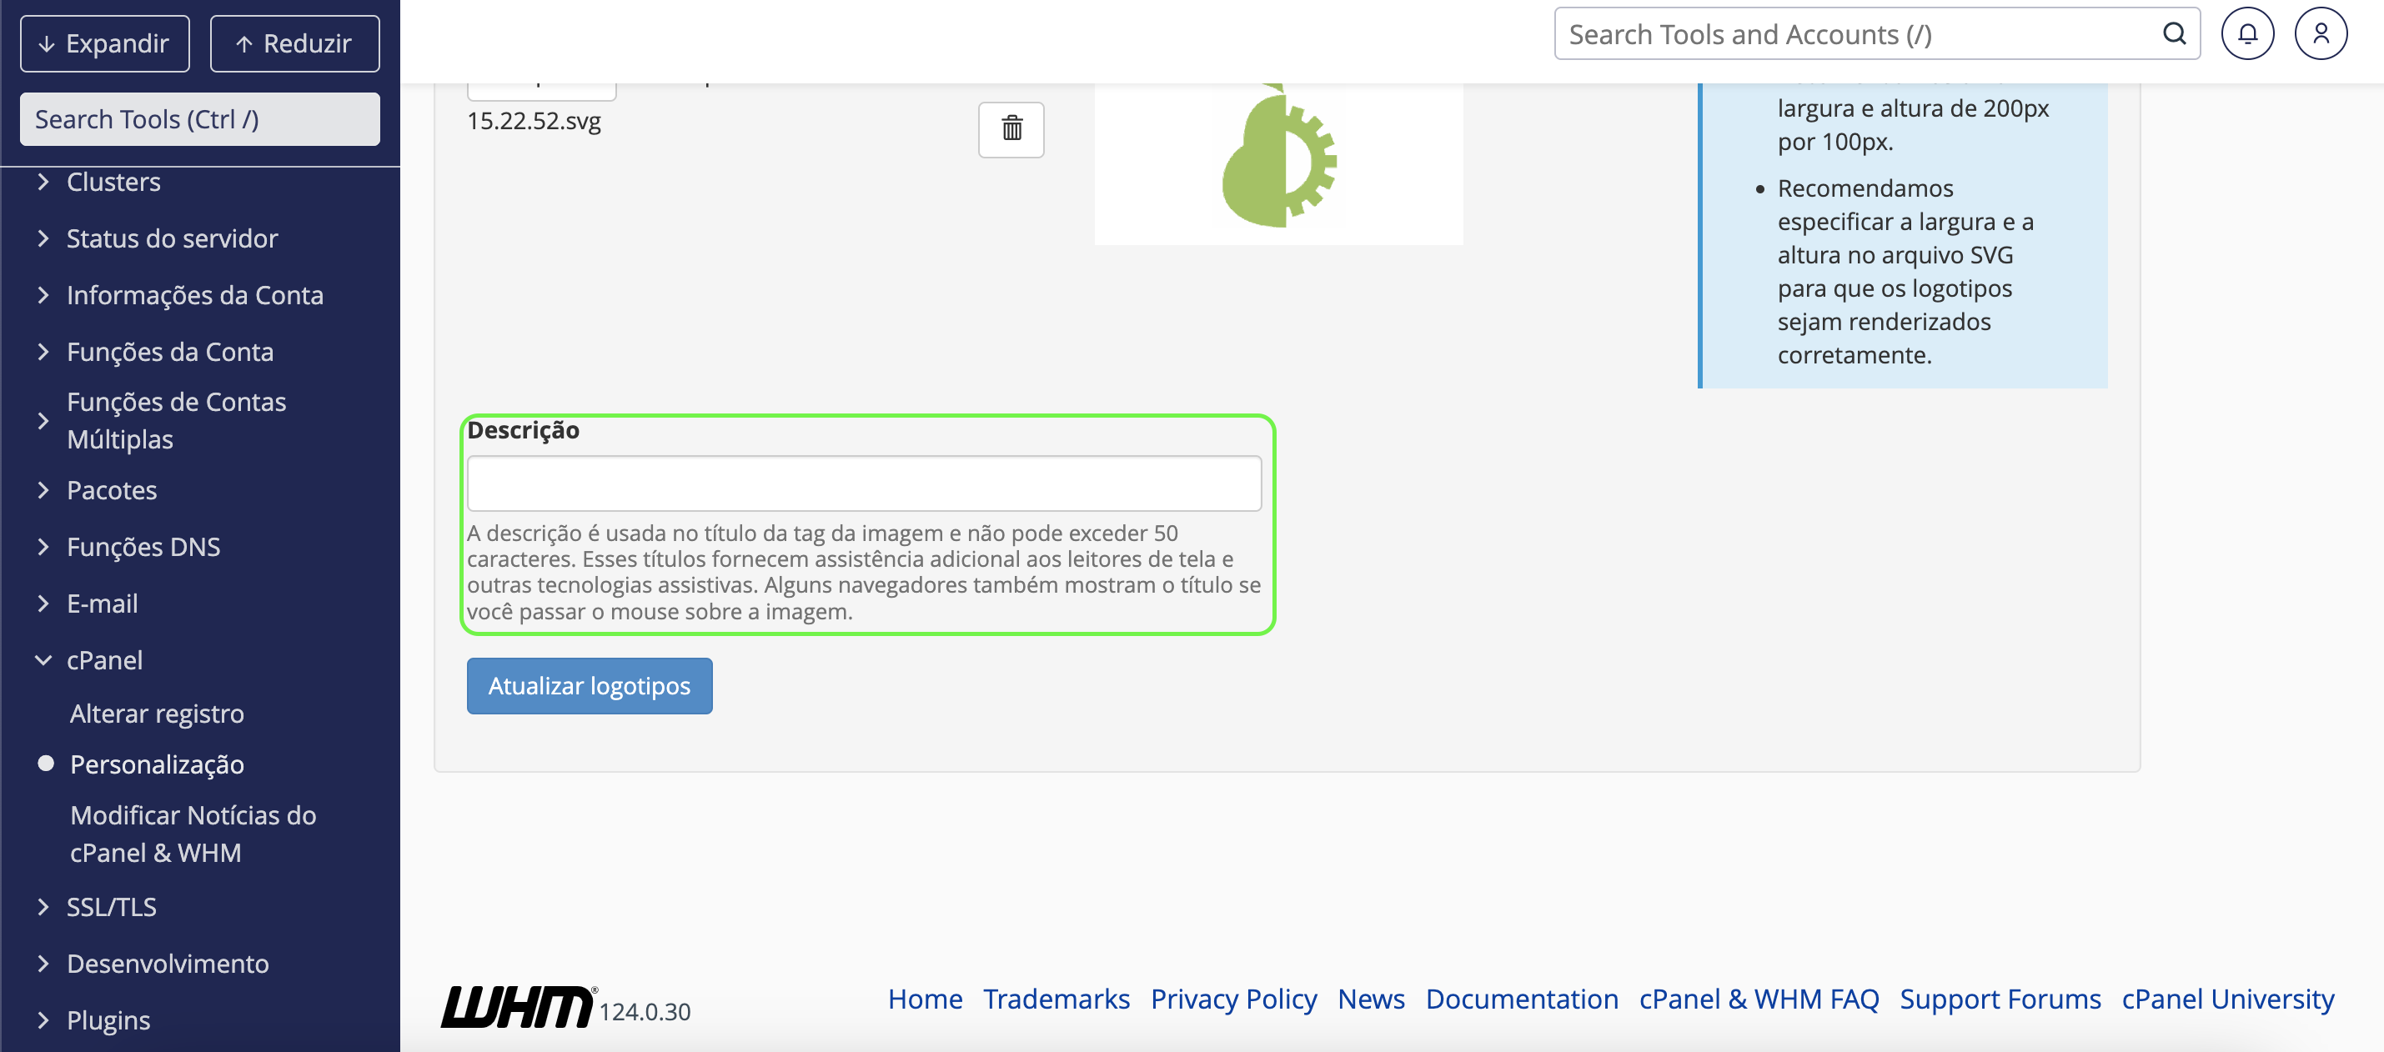This screenshot has height=1052, width=2384.
Task: Open the Pacotes sidebar label
Action: [111, 490]
